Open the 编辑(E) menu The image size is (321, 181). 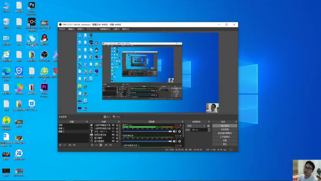pos(71,29)
